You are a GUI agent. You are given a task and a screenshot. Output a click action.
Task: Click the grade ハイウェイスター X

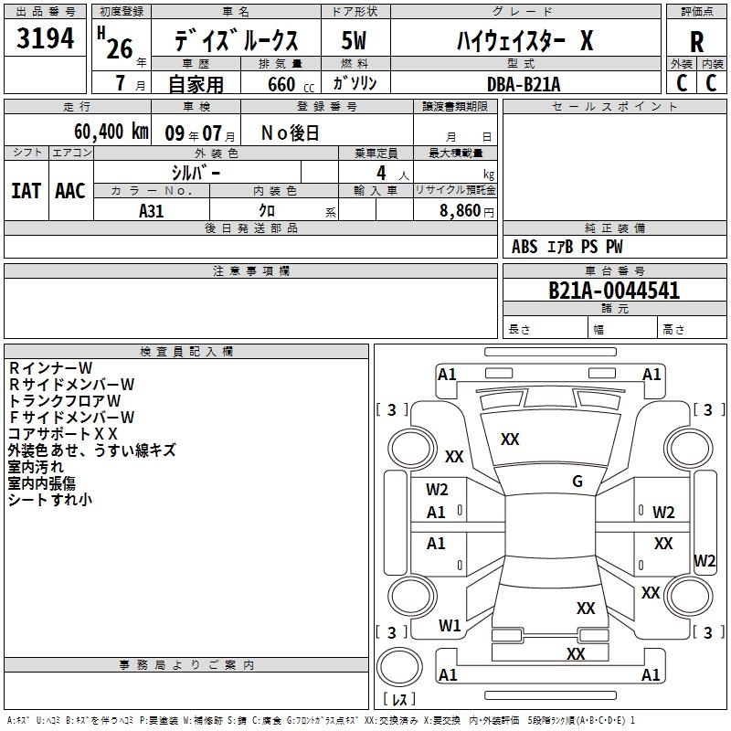524,41
